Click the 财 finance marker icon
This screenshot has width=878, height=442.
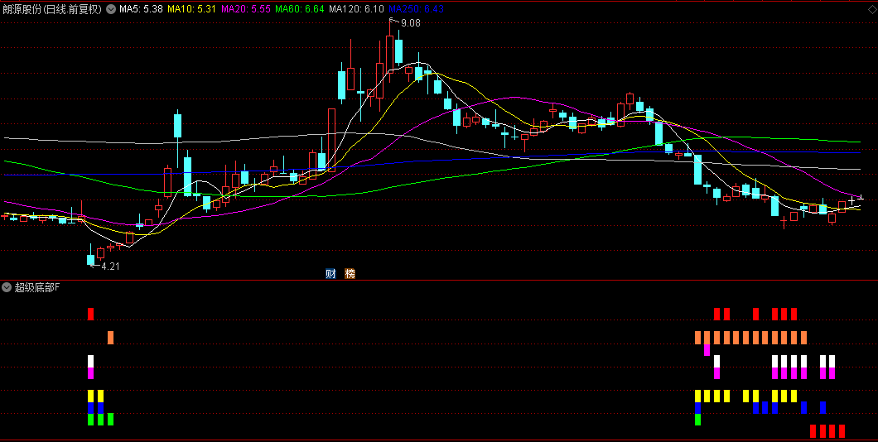(x=331, y=274)
